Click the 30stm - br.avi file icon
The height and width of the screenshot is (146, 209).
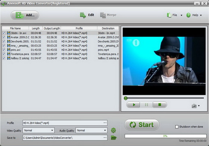(x=9, y=33)
